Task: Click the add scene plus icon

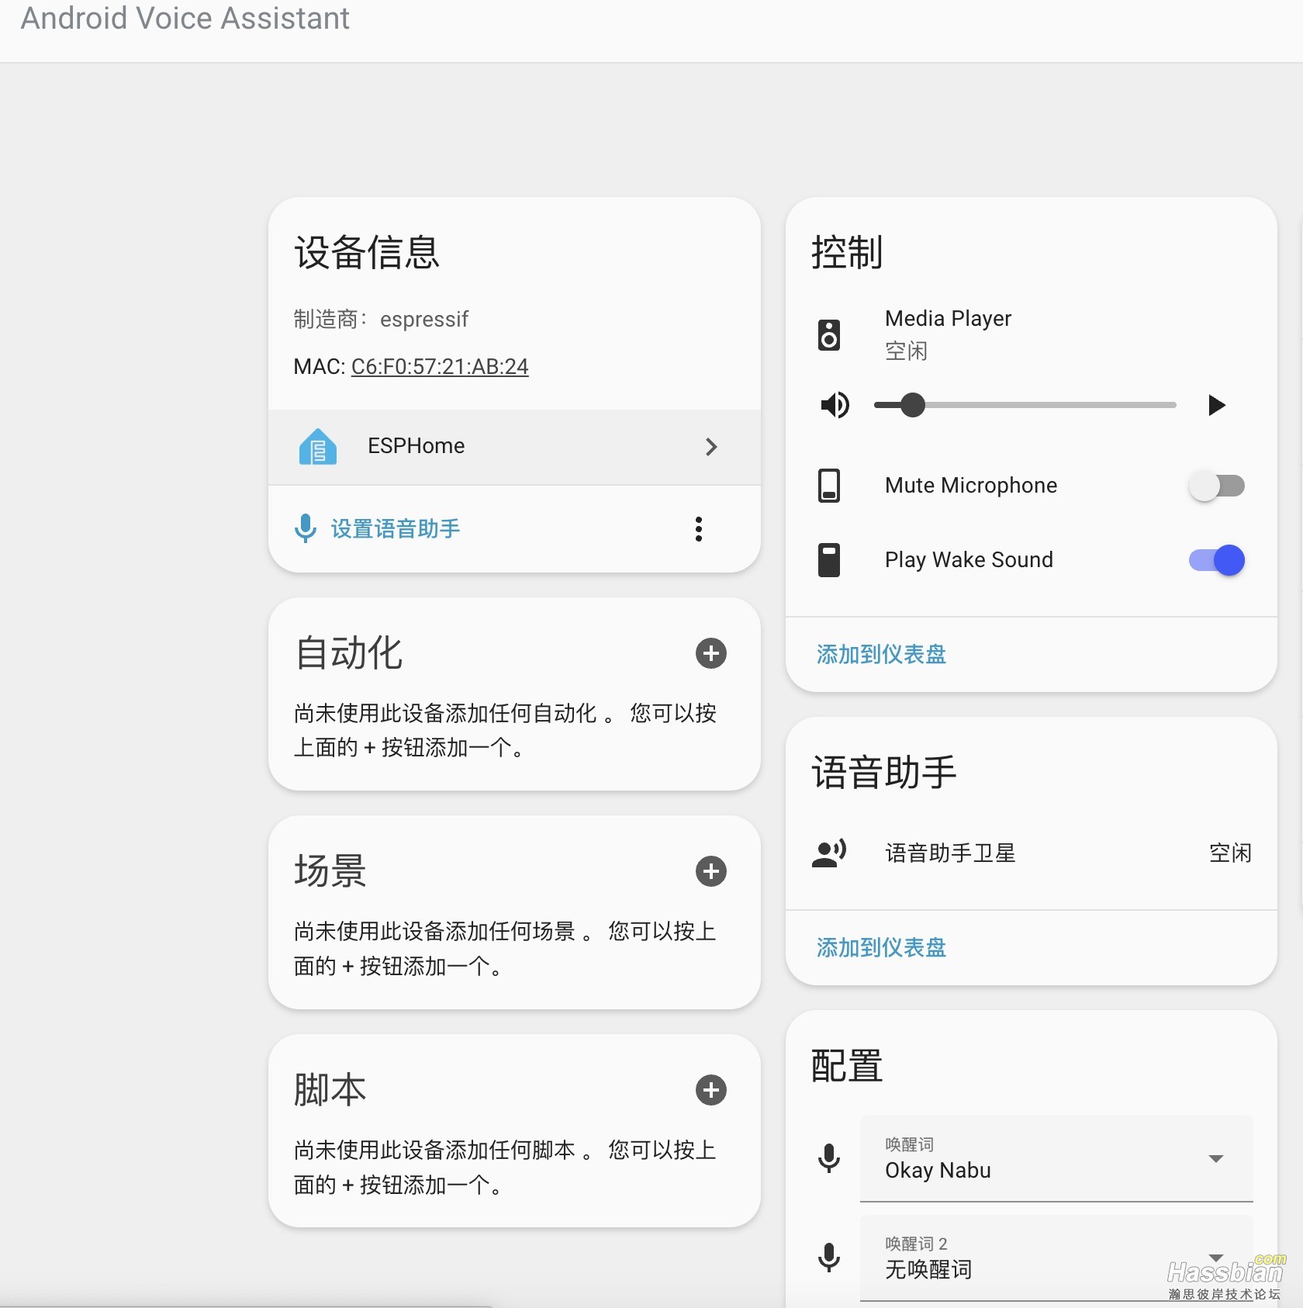Action: click(710, 871)
